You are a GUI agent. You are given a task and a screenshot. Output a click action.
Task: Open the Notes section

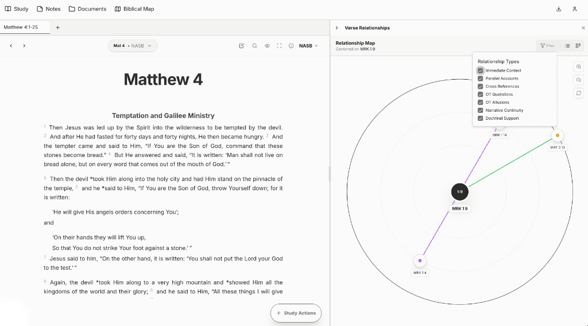click(48, 9)
